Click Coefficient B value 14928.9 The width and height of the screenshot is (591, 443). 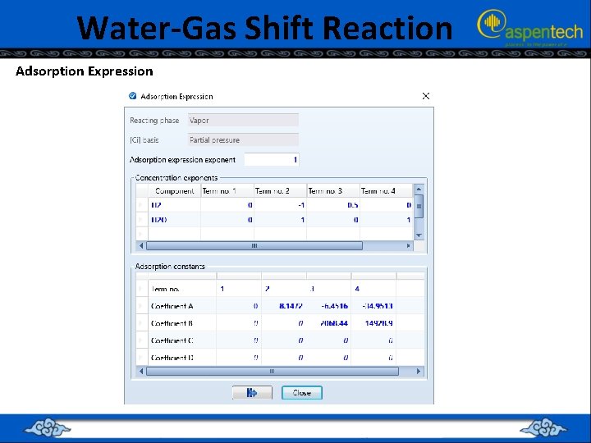(x=373, y=323)
